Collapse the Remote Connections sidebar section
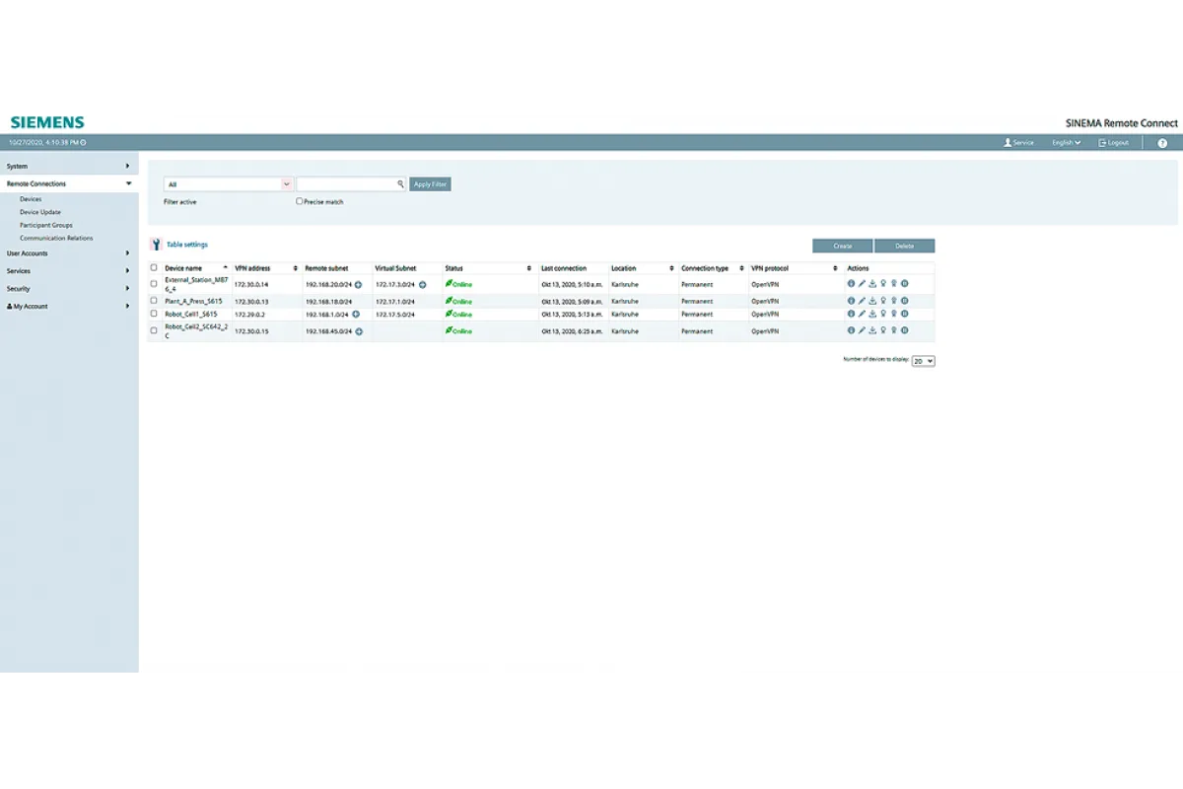 69,183
